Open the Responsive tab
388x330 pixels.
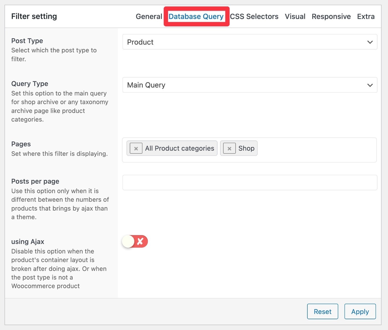tap(331, 17)
